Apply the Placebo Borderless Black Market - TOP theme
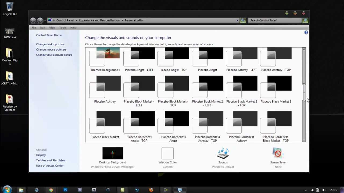Image resolution: width=344 pixels, height=193 pixels. (x=275, y=126)
